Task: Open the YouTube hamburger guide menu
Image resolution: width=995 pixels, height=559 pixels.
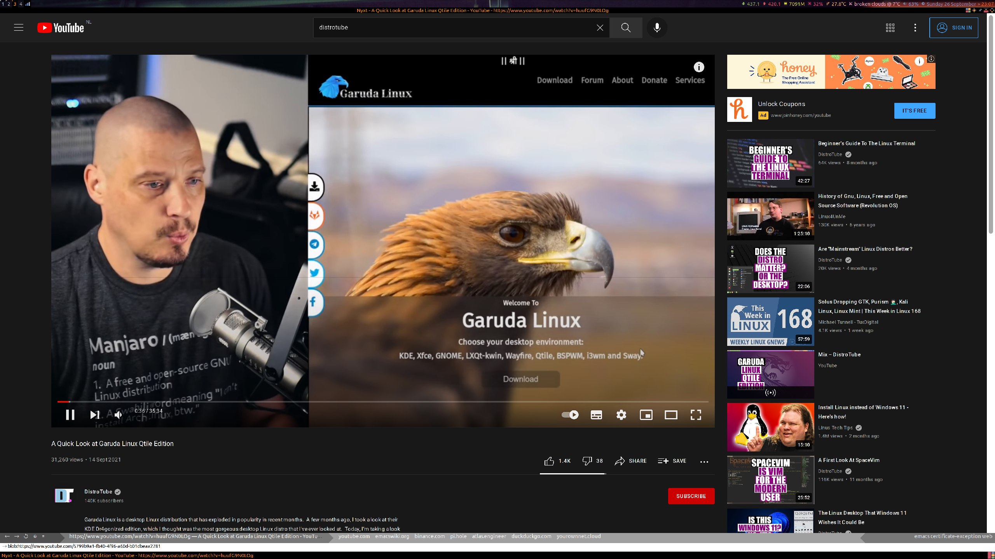Action: (x=19, y=28)
